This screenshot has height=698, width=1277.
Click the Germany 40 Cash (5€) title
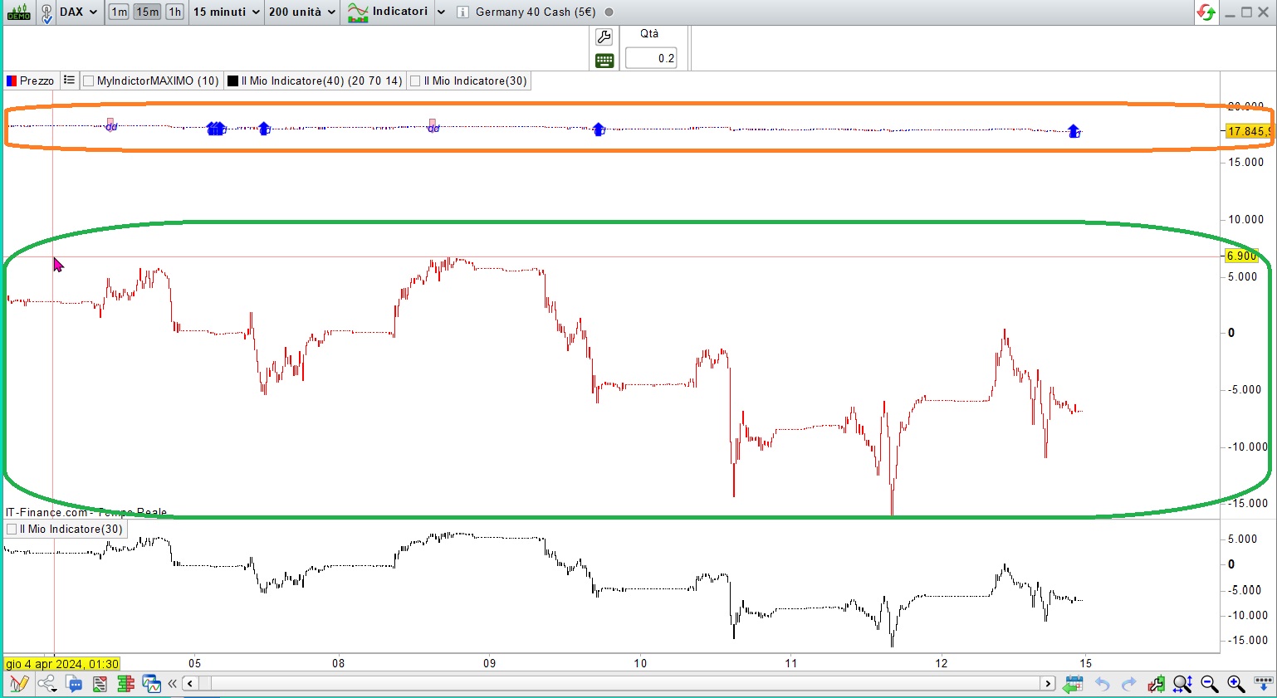536,12
